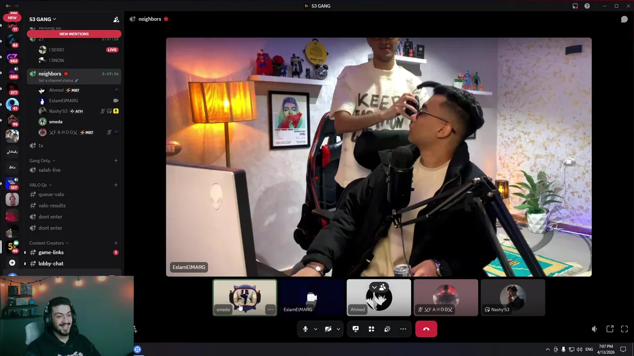Create channel in VALO Qs category
This screenshot has height=356, width=634.
point(116,185)
